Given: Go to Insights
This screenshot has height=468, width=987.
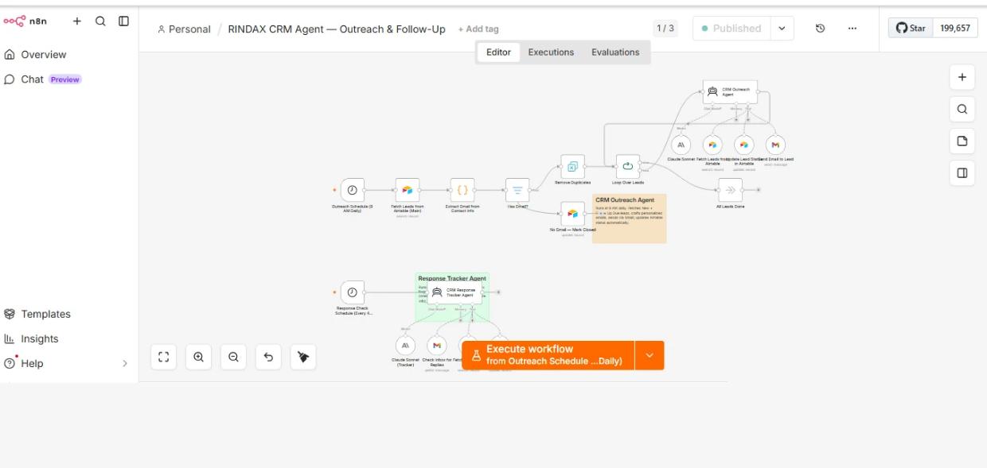Looking at the screenshot, I should click(32, 338).
